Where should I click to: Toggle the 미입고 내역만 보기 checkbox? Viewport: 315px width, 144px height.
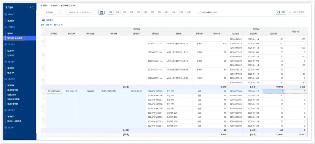(x=199, y=13)
